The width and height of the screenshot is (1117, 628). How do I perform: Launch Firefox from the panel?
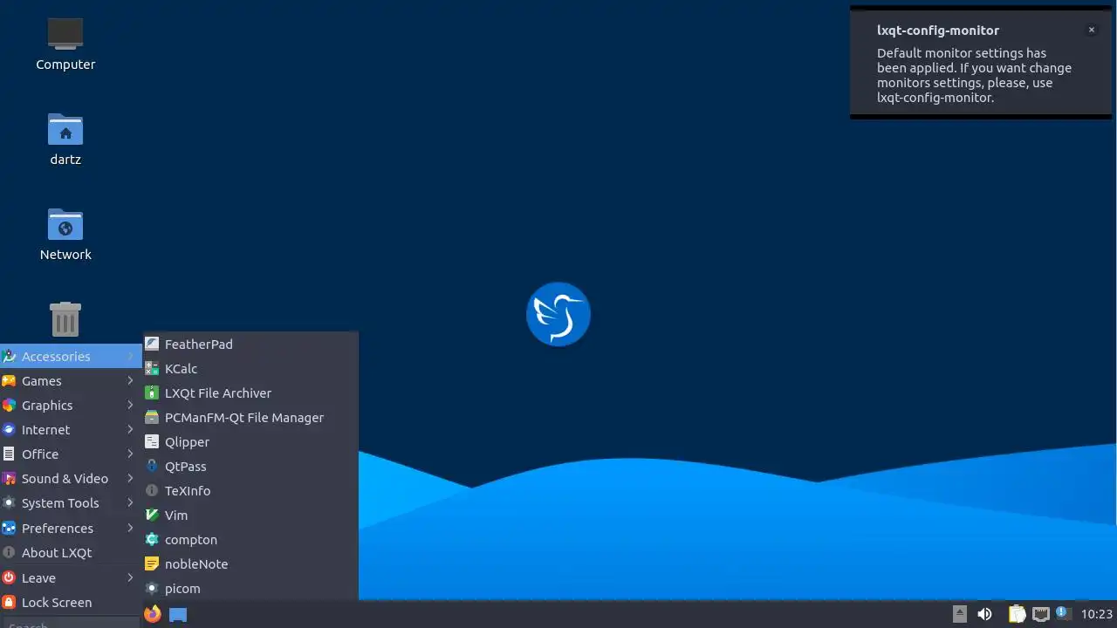[153, 614]
